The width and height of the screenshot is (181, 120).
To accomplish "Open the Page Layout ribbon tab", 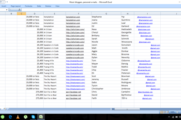I will [x=16, y=6].
